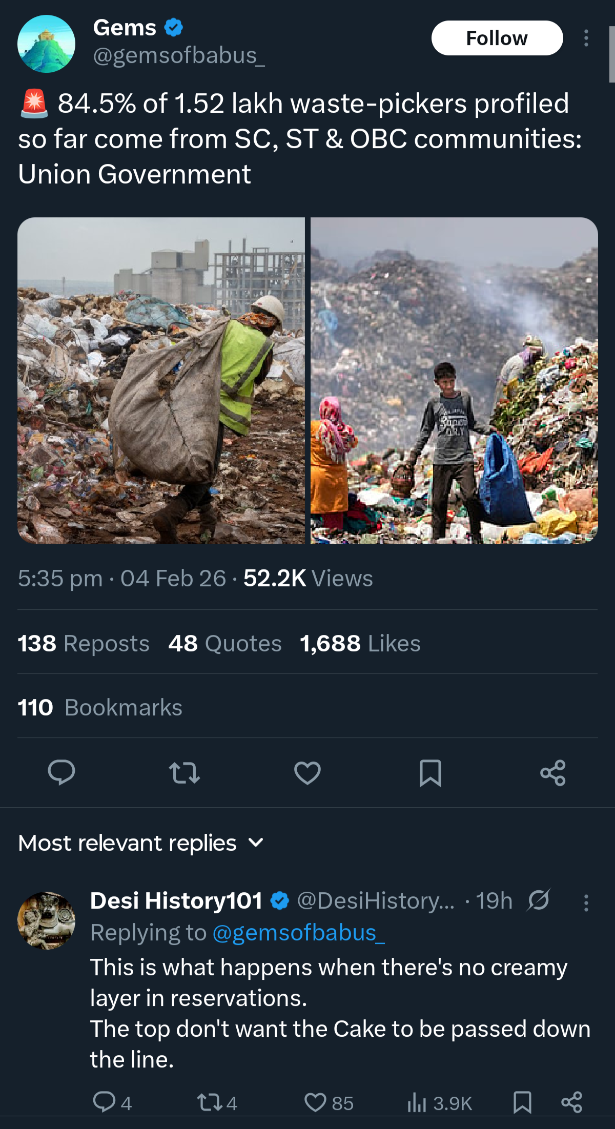Reply to Desi History101 comment

click(105, 1102)
